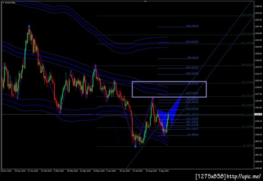Click the '22 Apr 2015' date label
The width and height of the screenshot is (263, 181).
[x=85, y=171]
